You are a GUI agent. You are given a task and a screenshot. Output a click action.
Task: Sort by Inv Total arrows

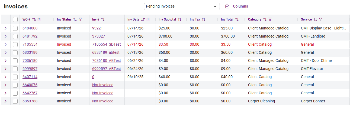[x=237, y=19]
